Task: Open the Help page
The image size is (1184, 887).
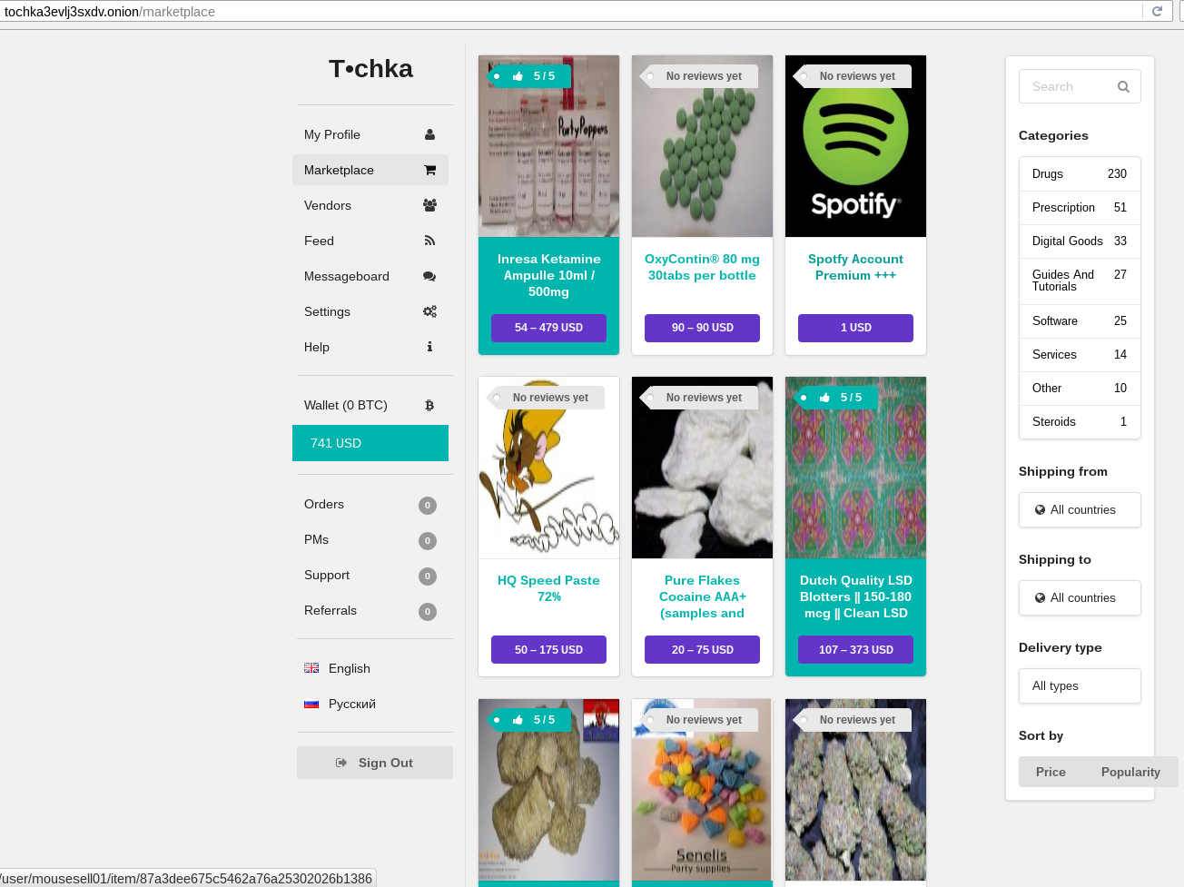Action: (370, 347)
